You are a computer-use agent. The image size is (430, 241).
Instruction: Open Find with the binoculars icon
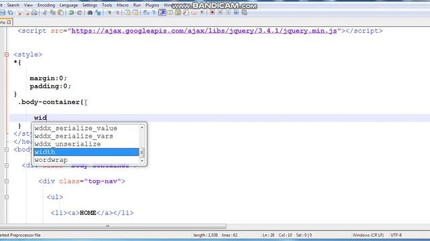click(x=90, y=13)
